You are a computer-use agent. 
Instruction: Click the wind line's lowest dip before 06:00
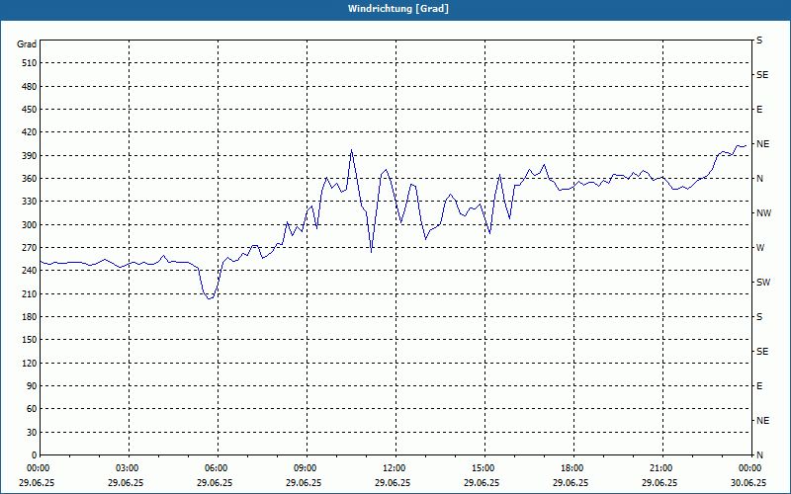(x=210, y=298)
